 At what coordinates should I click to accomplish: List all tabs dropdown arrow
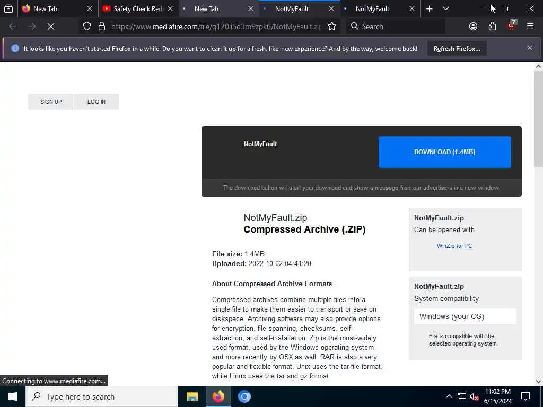point(445,8)
